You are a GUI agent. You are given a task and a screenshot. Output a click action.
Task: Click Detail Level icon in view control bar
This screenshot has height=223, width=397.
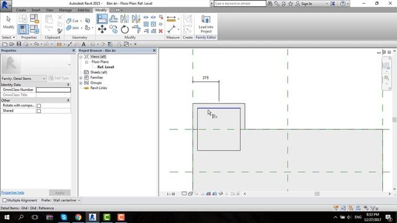[x=184, y=194]
